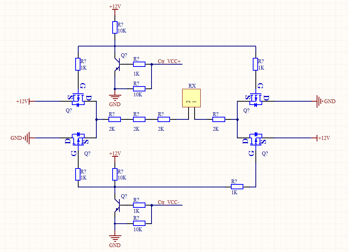
Task: Select the 2K resistor right of RX connector
Action: click(219, 119)
